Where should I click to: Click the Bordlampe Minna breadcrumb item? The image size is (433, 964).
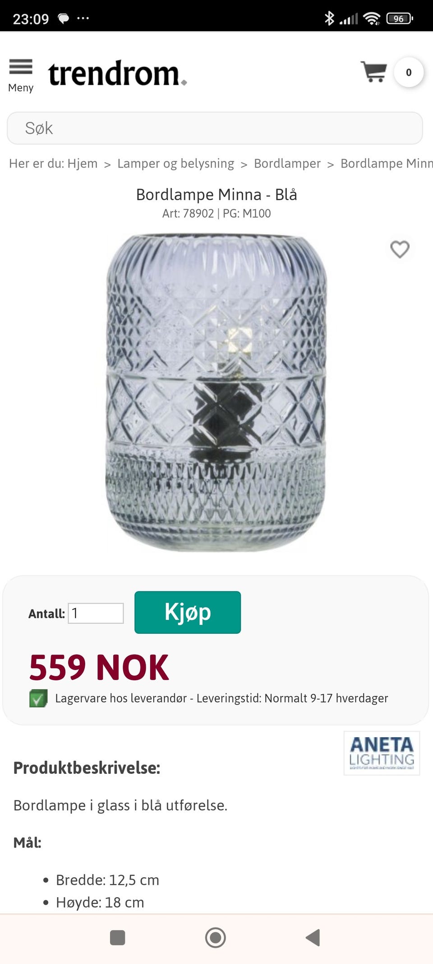pyautogui.click(x=387, y=163)
